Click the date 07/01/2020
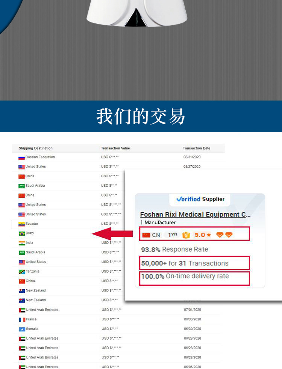 (x=193, y=310)
